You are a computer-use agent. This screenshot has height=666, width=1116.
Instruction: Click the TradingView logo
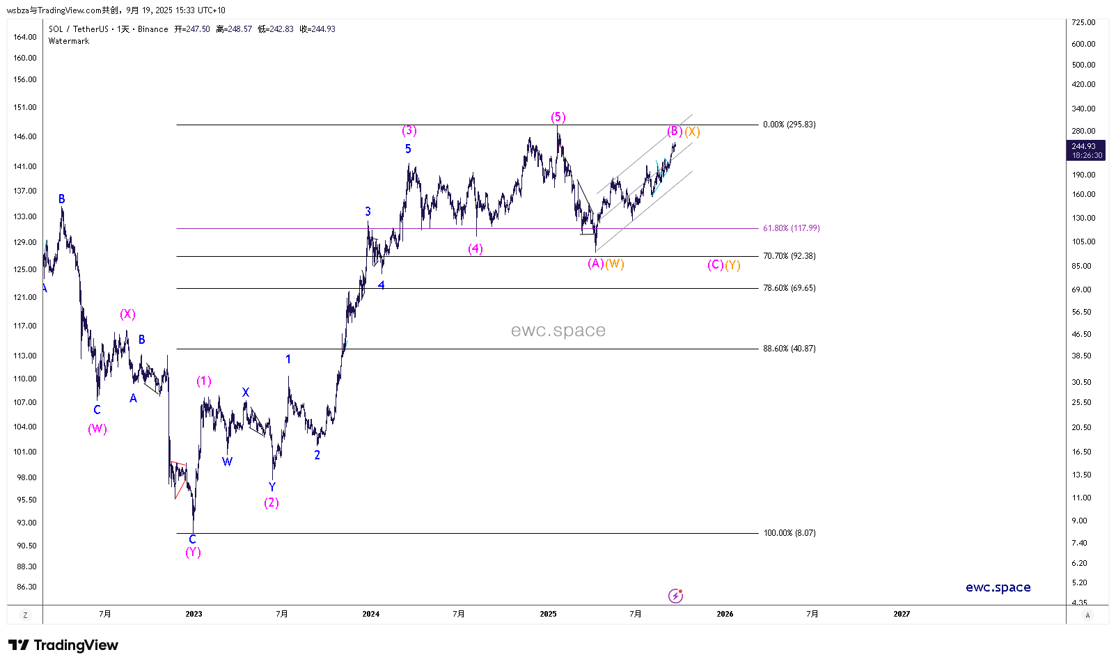tap(63, 645)
